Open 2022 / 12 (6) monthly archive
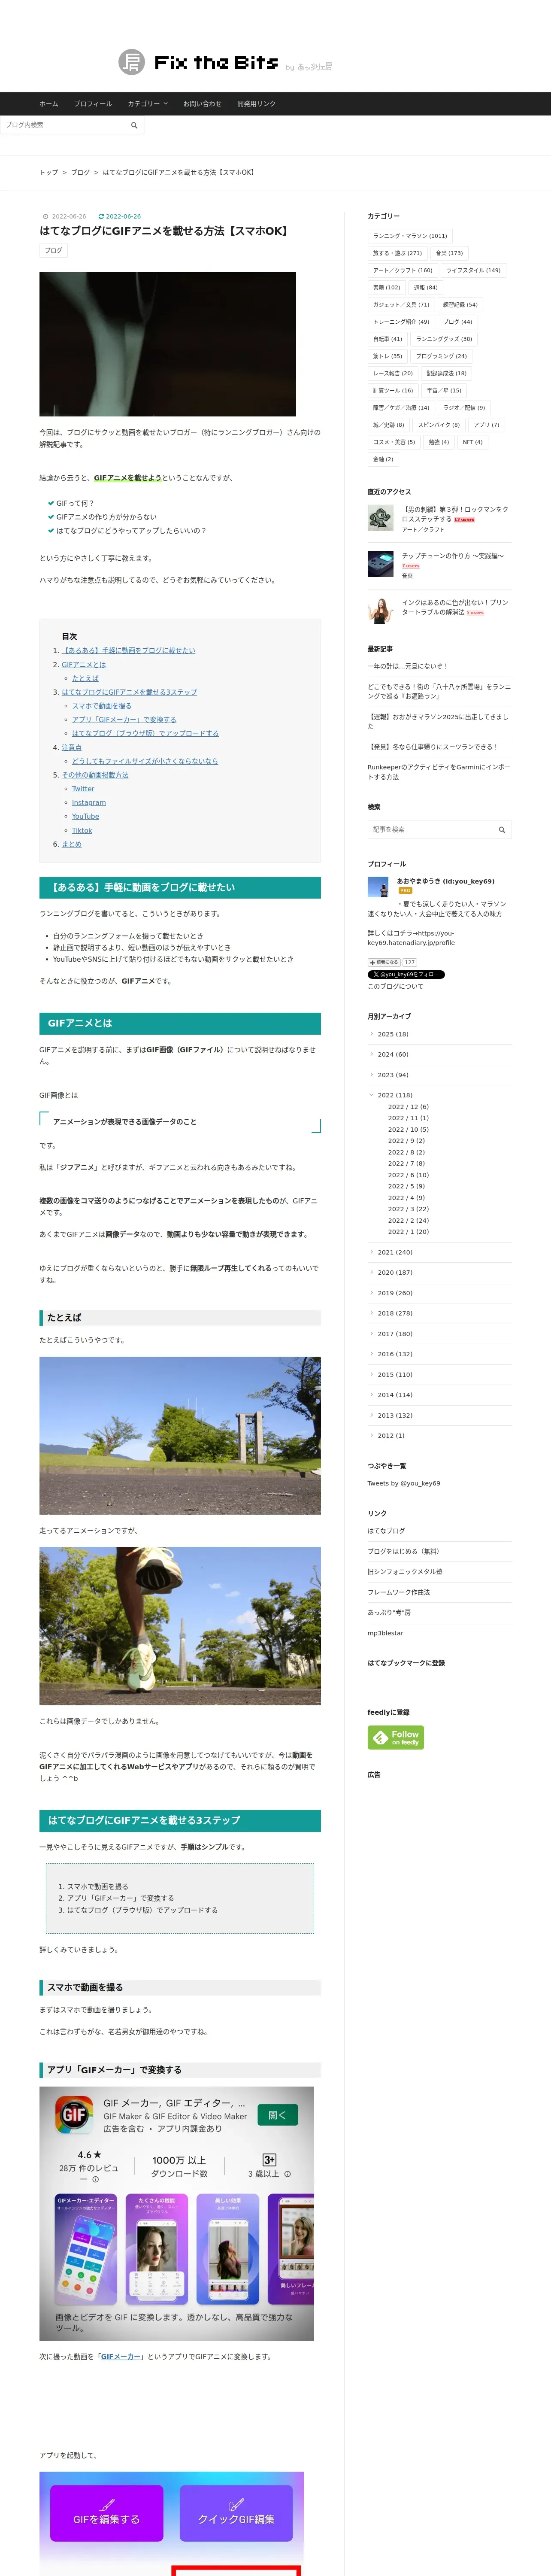 point(408,1107)
